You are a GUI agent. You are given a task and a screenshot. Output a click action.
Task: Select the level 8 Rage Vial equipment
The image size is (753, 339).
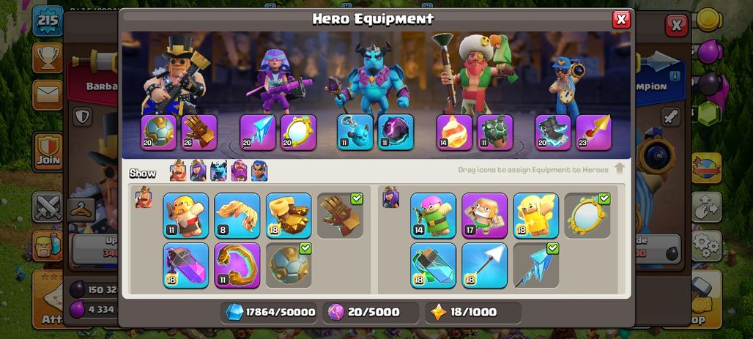[x=237, y=215]
